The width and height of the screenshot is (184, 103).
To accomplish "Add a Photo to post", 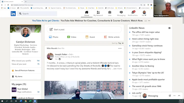I will click(53, 37).
